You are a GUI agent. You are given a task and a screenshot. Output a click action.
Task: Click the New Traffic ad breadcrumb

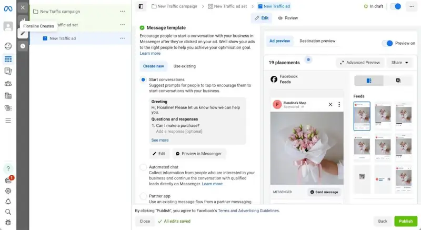point(274,6)
